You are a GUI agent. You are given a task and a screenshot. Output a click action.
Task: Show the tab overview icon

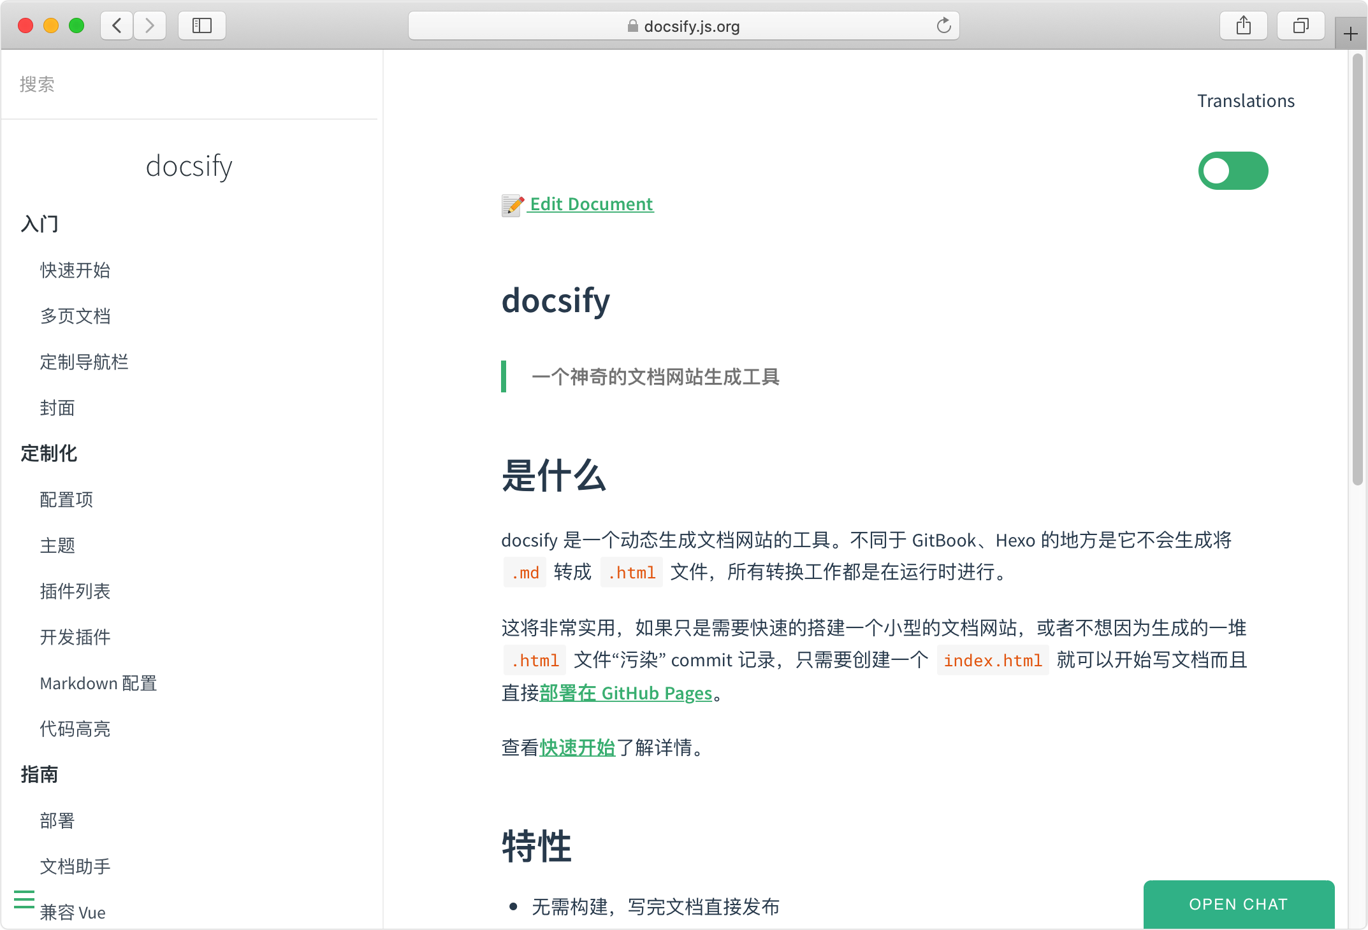1300,25
